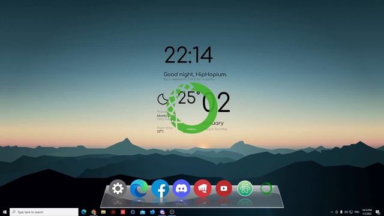Screen dimensions: 384x216
Task: Click the 25° temperature reading
Action: (188, 98)
